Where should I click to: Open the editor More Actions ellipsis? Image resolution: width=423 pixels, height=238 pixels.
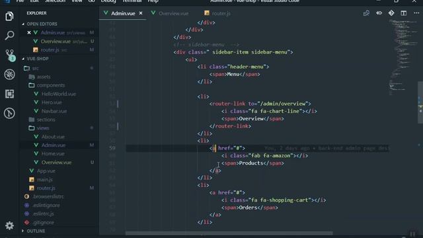click(416, 13)
